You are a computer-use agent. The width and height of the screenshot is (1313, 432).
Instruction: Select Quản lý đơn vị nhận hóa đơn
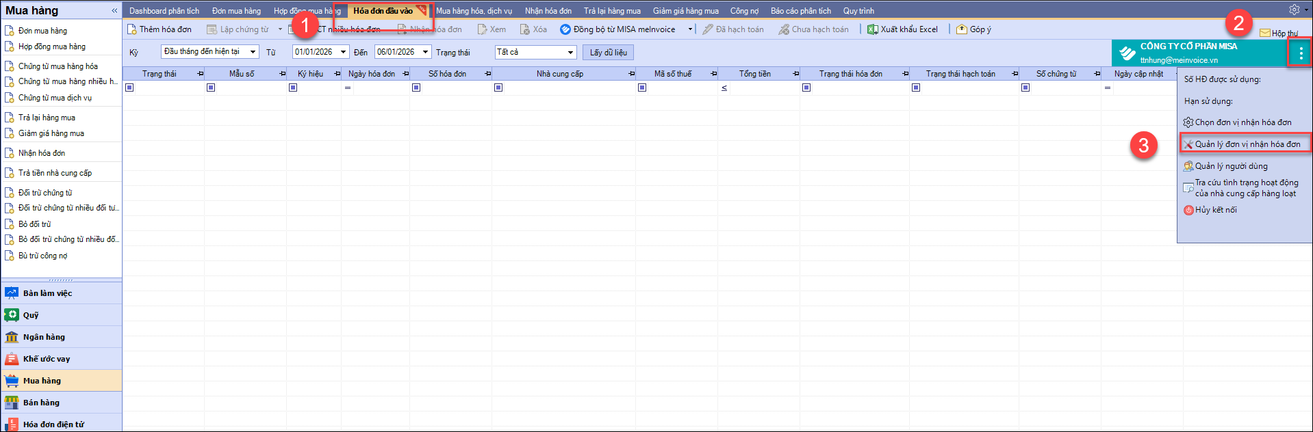(1247, 144)
